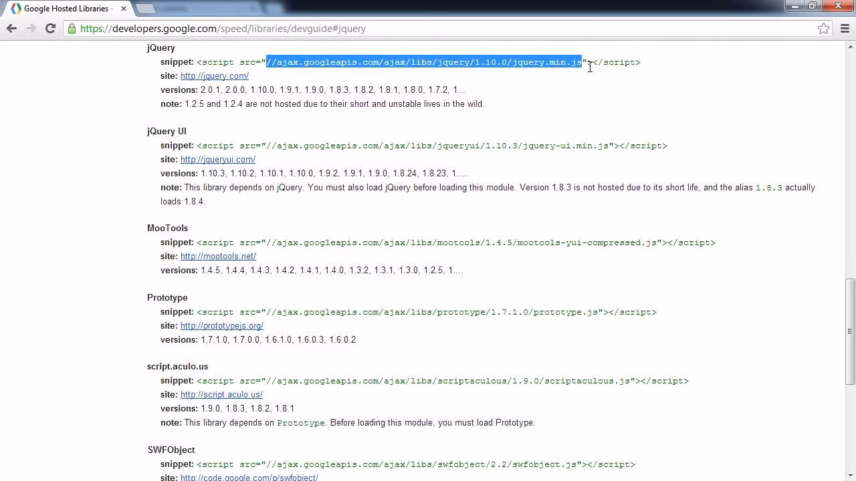Reload the current page

tap(50, 28)
